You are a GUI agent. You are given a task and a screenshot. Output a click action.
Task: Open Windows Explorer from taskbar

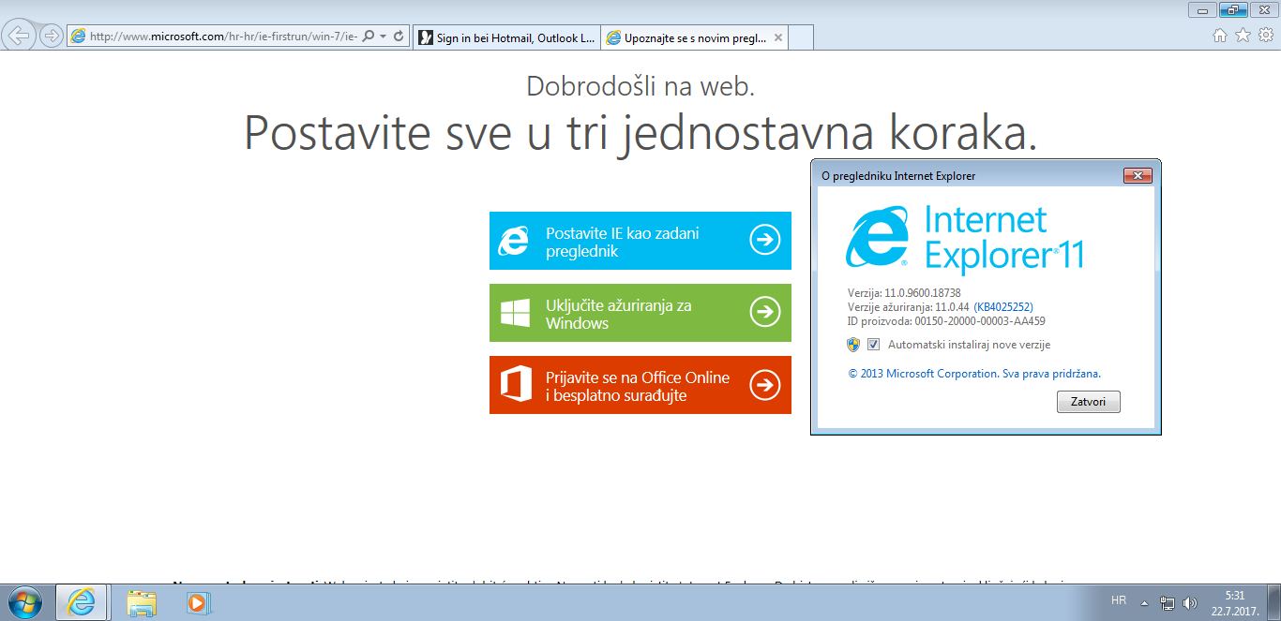(141, 602)
